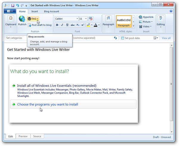The width and height of the screenshot is (179, 146).
Task: Apply strikethrough formatting
Action: click(x=72, y=25)
